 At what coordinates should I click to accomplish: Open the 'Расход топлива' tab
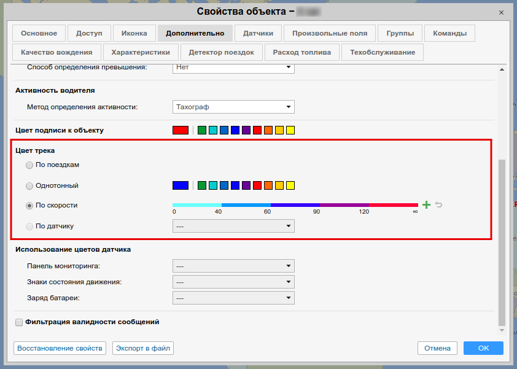[301, 52]
